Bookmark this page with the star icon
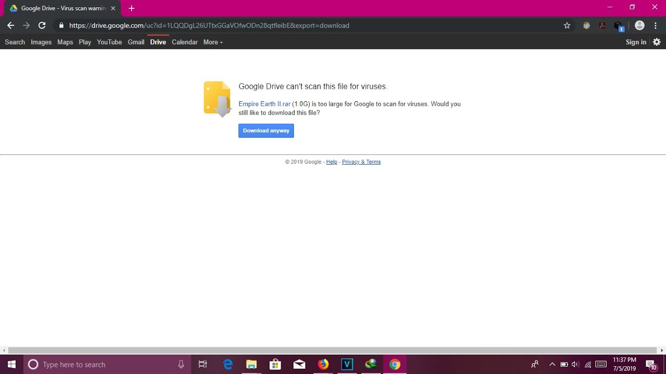 point(567,25)
